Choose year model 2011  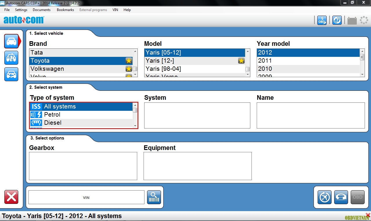(x=308, y=61)
